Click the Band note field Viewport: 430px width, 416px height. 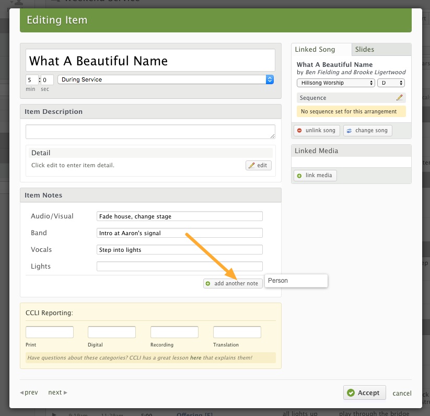(x=180, y=233)
